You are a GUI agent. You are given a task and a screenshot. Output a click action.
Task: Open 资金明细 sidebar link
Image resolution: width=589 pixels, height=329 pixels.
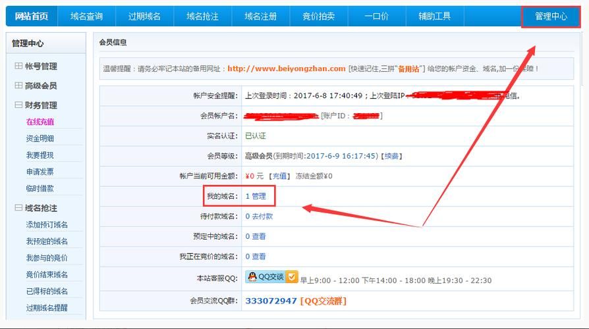coord(40,138)
